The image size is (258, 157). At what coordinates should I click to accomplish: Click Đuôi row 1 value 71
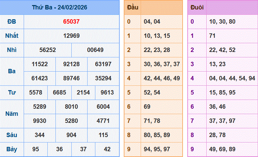(x=212, y=36)
